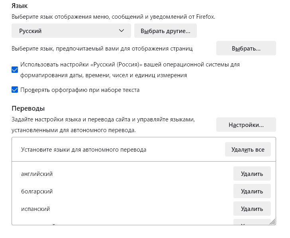Open translation Настройки… button

tap(246, 125)
